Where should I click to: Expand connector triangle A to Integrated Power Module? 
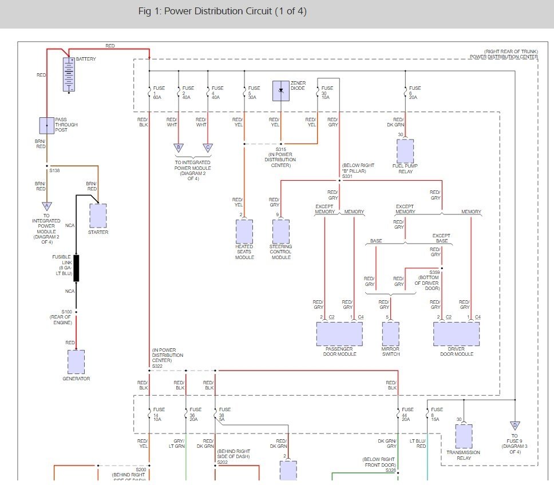click(x=46, y=207)
